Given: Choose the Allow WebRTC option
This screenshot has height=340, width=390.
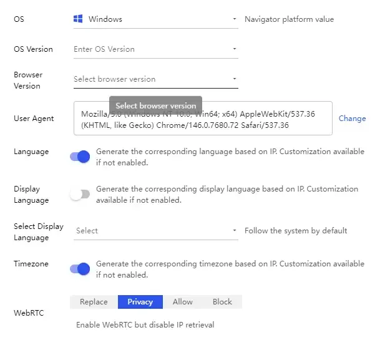Looking at the screenshot, I should (183, 302).
